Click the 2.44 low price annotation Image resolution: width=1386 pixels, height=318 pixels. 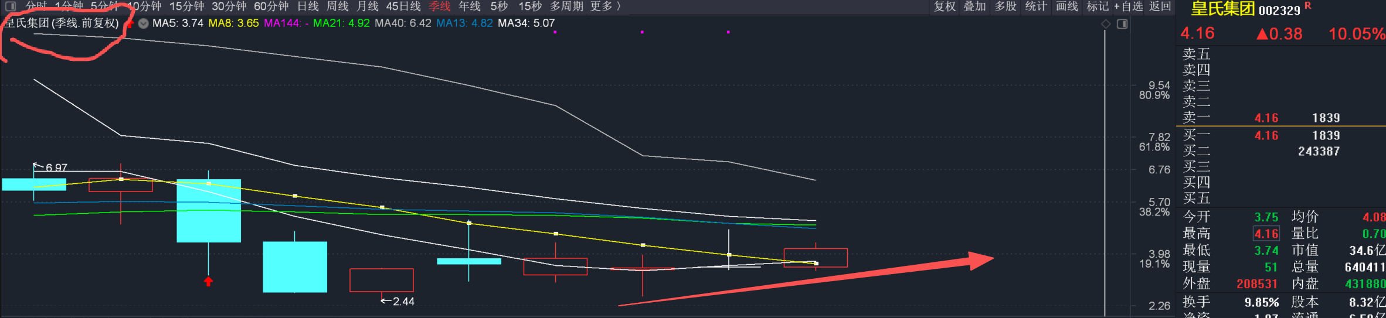403,302
